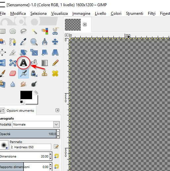The height and width of the screenshot is (171, 170).
Task: Select the Zoom magnifier tool
Action: pos(34,42)
